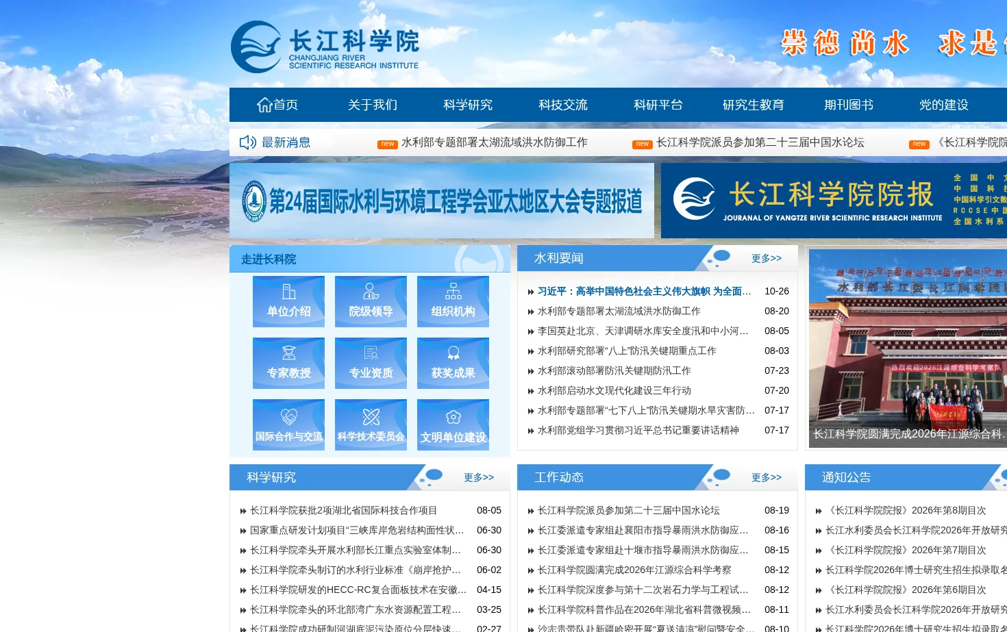Viewport: 1007px width, 632px height.
Task: Open 工作动态 item 长江科学院派员参加第二十三届中国水论坛
Action: tap(628, 510)
